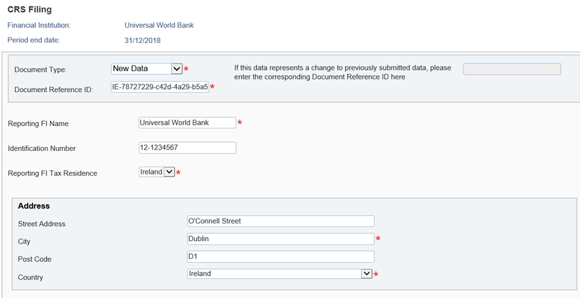Click the Document Type label
This screenshot has width=580, height=298.
(x=41, y=70)
